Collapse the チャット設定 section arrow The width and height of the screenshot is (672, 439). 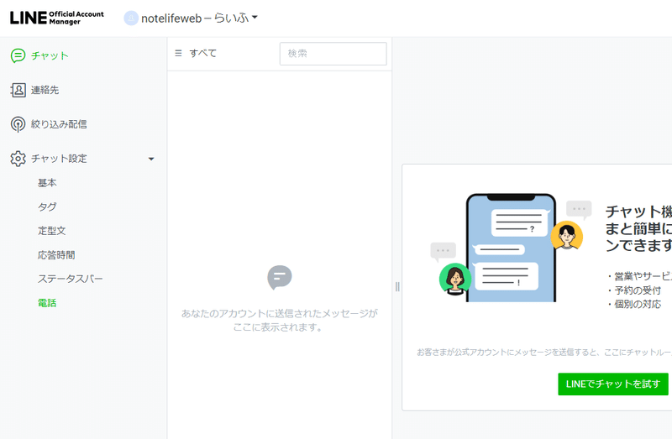click(x=151, y=159)
